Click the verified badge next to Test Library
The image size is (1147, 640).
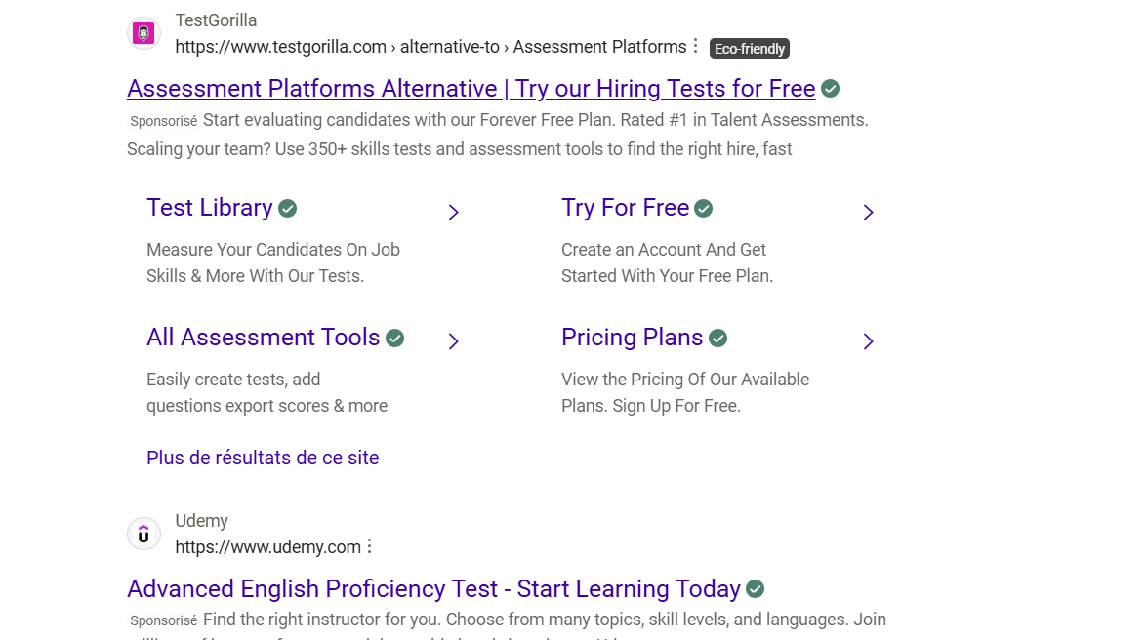(287, 209)
